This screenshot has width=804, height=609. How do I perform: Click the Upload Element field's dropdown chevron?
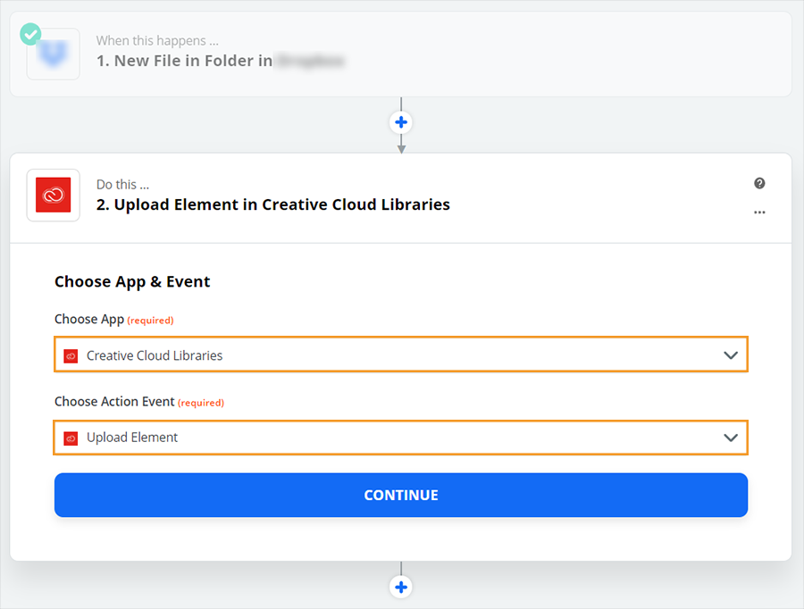tap(732, 438)
